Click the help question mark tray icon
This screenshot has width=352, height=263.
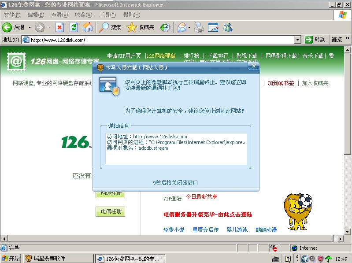click(288, 259)
